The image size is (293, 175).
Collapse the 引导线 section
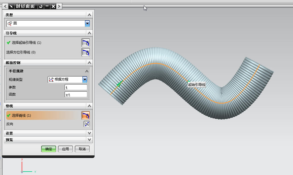tap(89, 33)
